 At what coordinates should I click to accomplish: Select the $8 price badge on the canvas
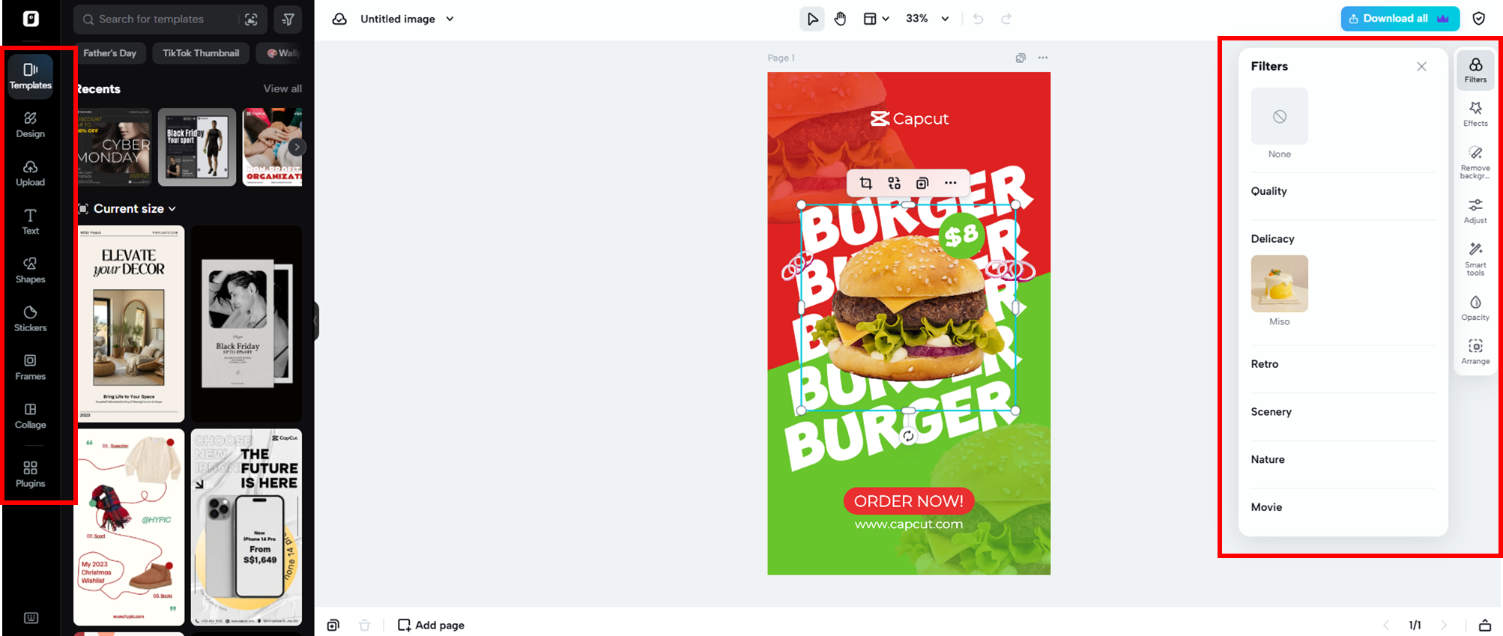(x=961, y=236)
